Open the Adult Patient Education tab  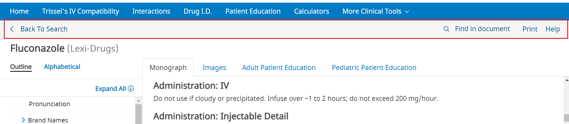279,68
